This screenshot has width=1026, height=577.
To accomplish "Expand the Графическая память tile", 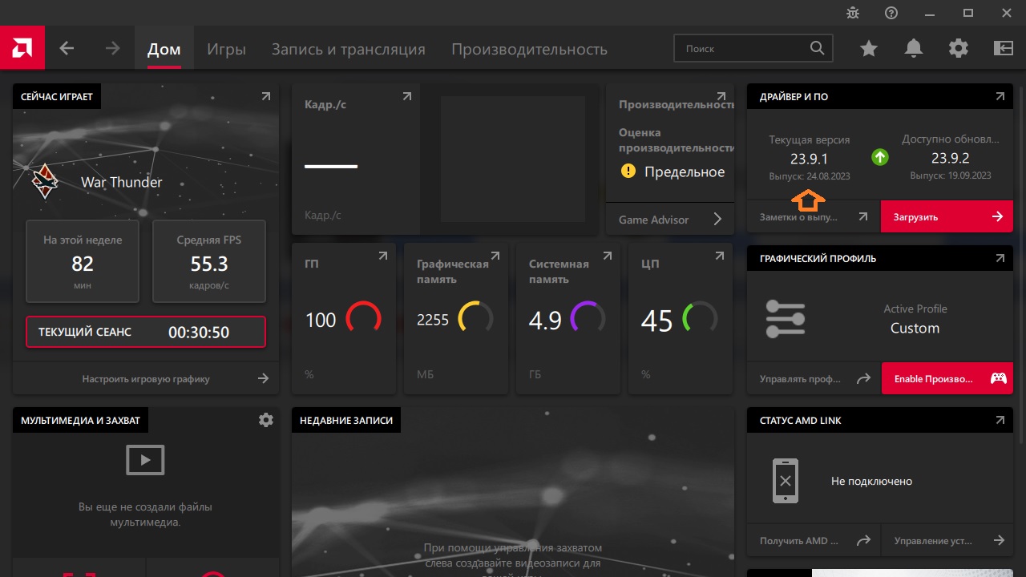I will pos(495,256).
